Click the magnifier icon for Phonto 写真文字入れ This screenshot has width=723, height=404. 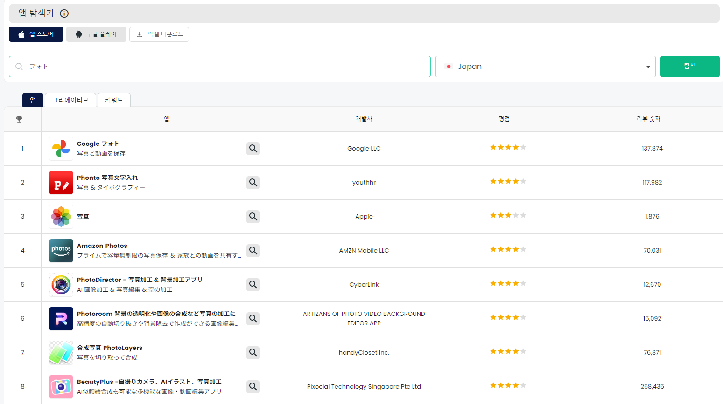coord(253,183)
